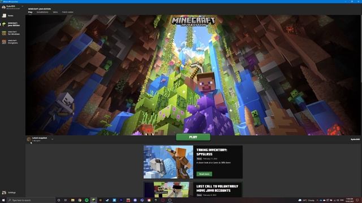The height and width of the screenshot is (203, 362).
Task: Open Steam from the taskbar
Action: click(107, 200)
